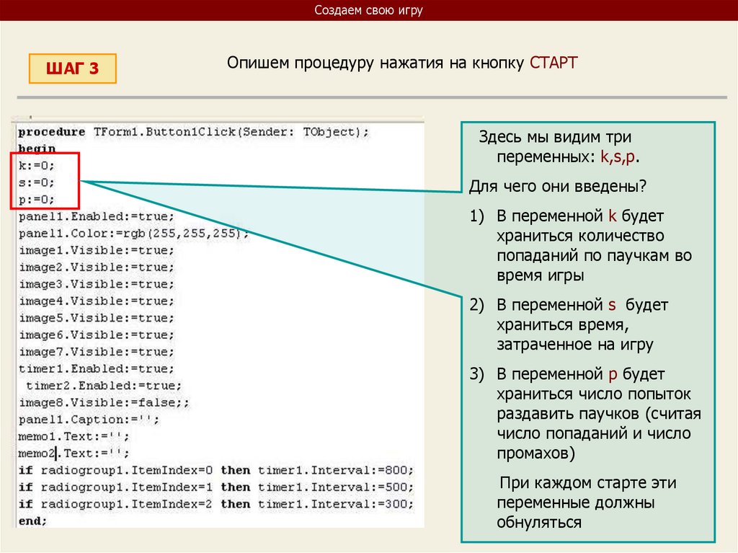Click the line panel1.Caption:='';
Viewport: 738px width, 553px height.
coord(89,419)
